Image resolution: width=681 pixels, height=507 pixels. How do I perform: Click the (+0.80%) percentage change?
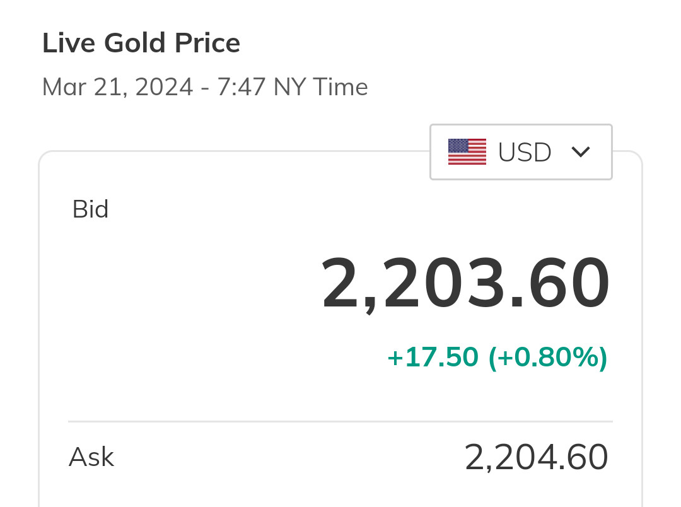coord(548,358)
